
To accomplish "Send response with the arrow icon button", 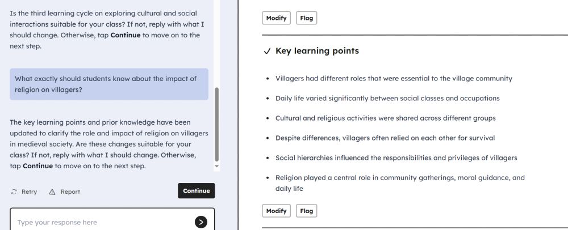I will pos(201,222).
